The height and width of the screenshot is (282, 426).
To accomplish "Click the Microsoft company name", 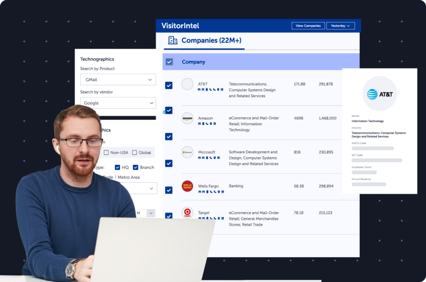I will point(206,152).
